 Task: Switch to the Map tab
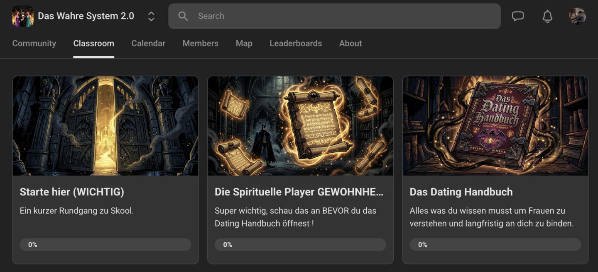244,43
